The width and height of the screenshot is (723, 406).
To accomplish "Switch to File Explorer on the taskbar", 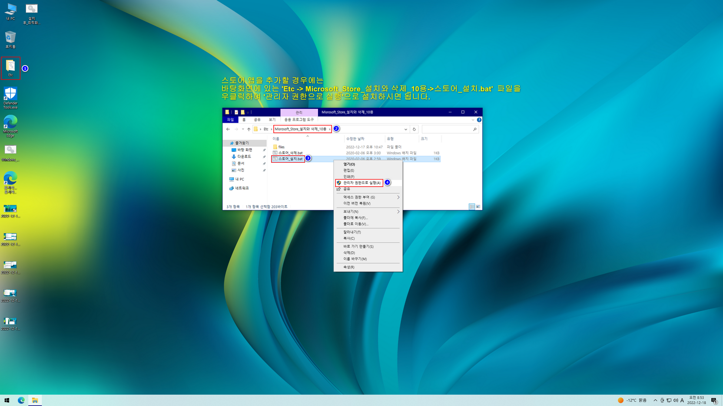I will [x=35, y=400].
